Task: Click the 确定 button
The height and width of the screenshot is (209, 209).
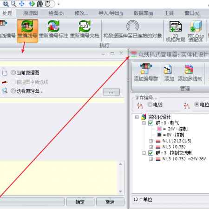Action: point(80,202)
